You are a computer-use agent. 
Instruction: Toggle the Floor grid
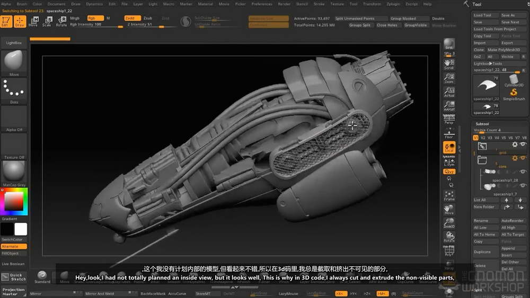[449, 133]
